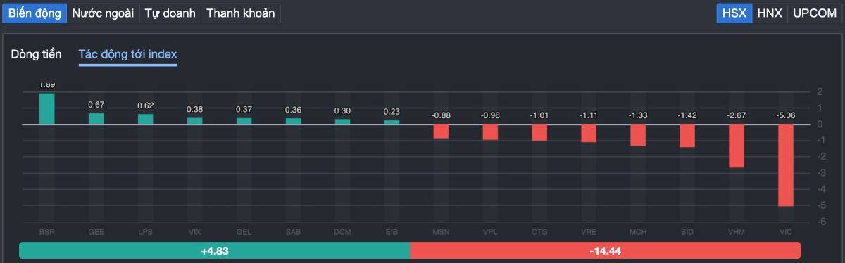Click the 0.23 value above EIB
This screenshot has width=845, height=263.
coord(392,111)
